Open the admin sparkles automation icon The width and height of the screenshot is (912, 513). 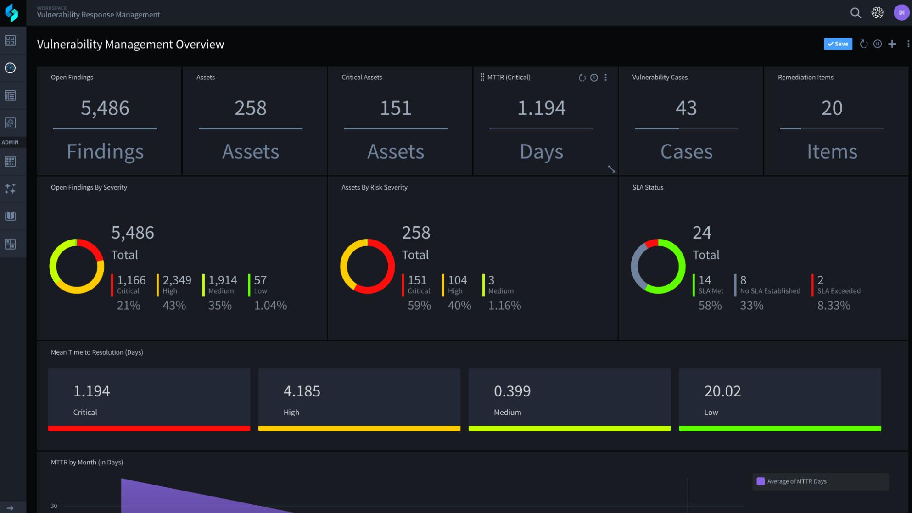[x=10, y=189]
